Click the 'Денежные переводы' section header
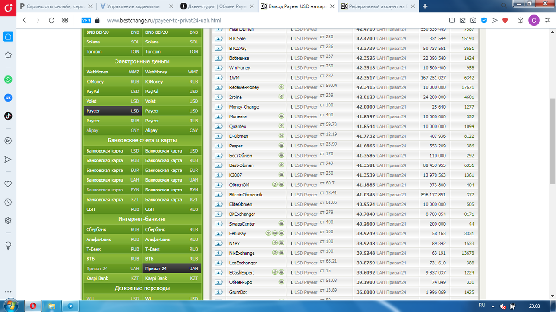This screenshot has height=312, width=556. tap(142, 288)
